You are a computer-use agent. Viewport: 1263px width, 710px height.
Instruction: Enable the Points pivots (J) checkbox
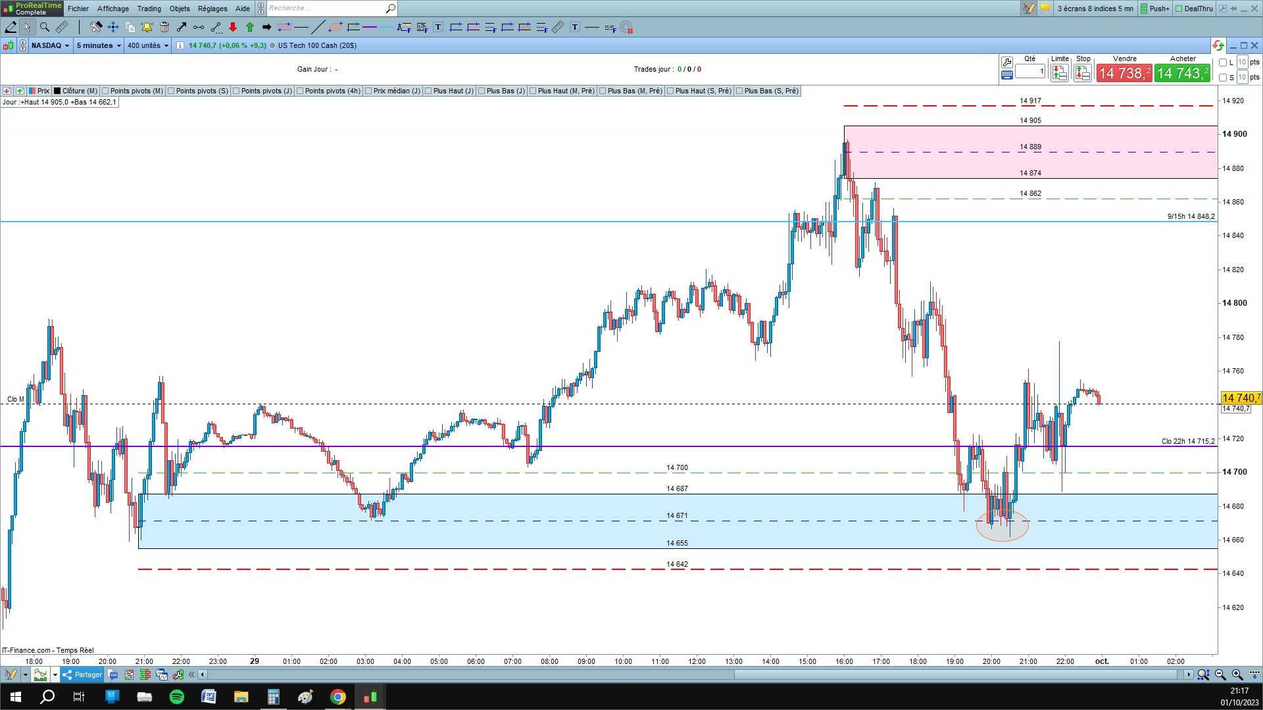(237, 91)
